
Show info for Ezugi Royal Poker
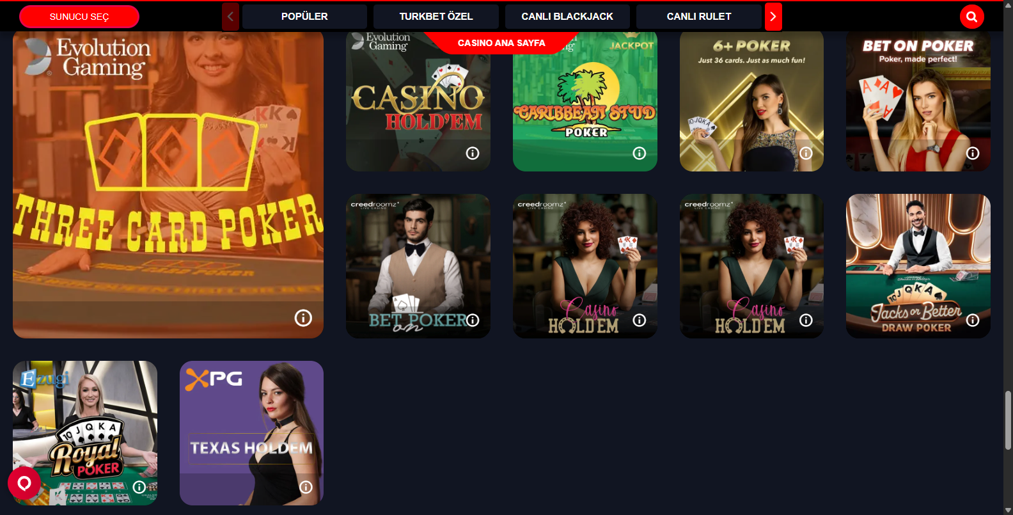coord(139,487)
